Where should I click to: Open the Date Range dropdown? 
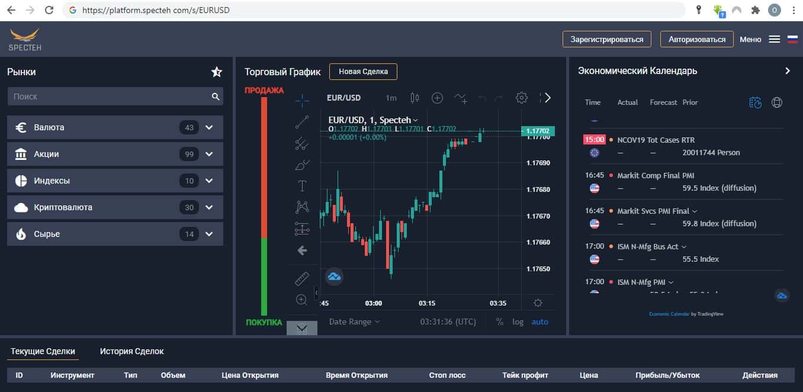pyautogui.click(x=355, y=322)
